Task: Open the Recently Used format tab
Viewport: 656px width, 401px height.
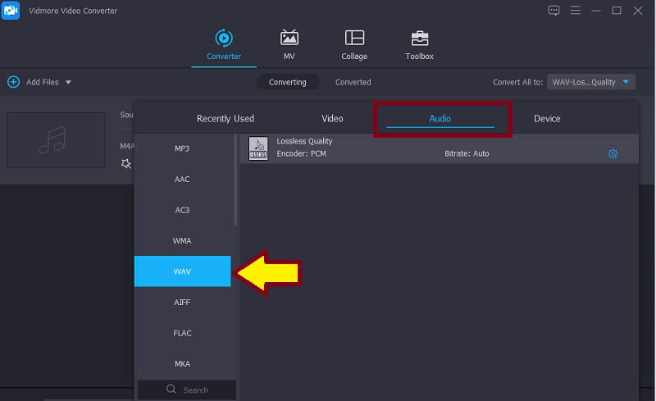Action: (225, 119)
